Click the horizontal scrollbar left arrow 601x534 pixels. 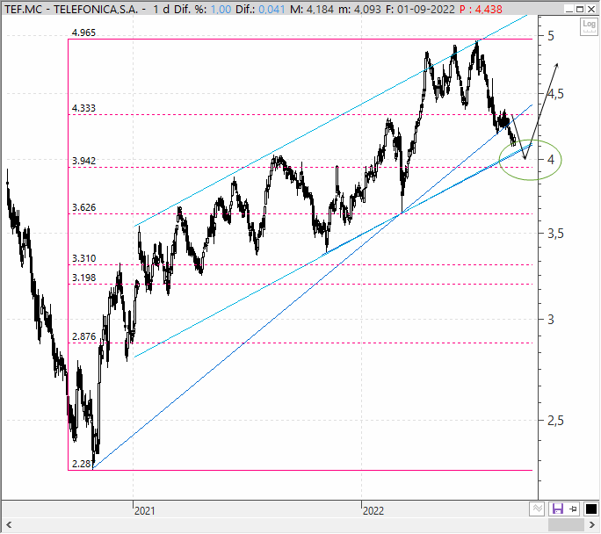tap(9, 525)
